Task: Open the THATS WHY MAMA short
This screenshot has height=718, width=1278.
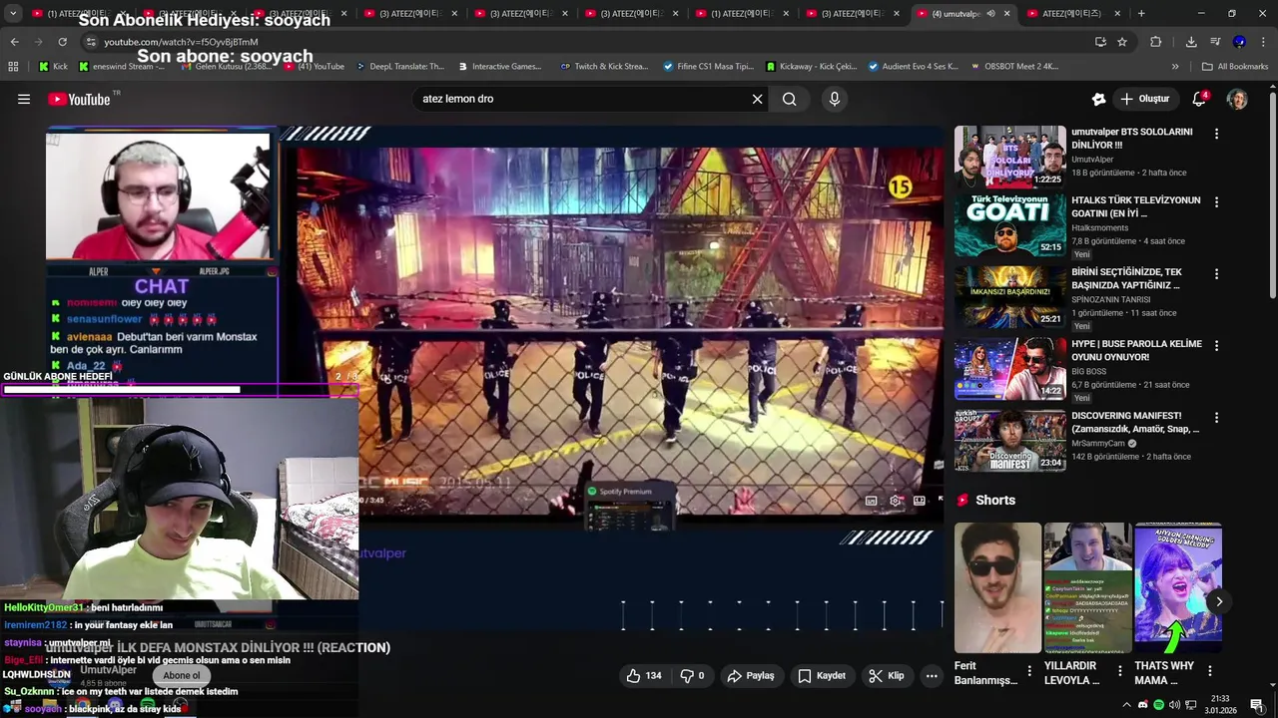Action: point(1178,587)
